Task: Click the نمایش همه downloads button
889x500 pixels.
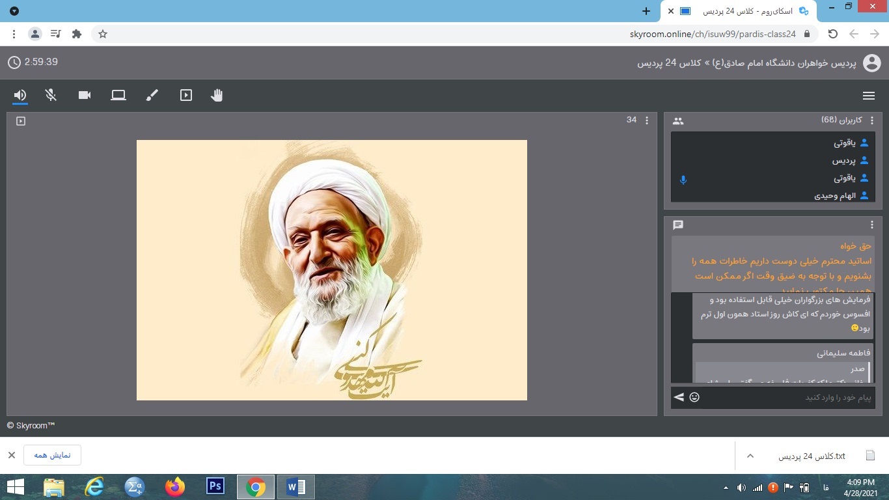Action: click(52, 455)
